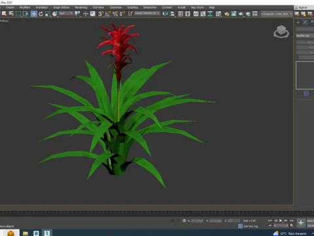The image size is (314, 236).
Task: Click Select and Manipulate icon
Action: coord(86,14)
